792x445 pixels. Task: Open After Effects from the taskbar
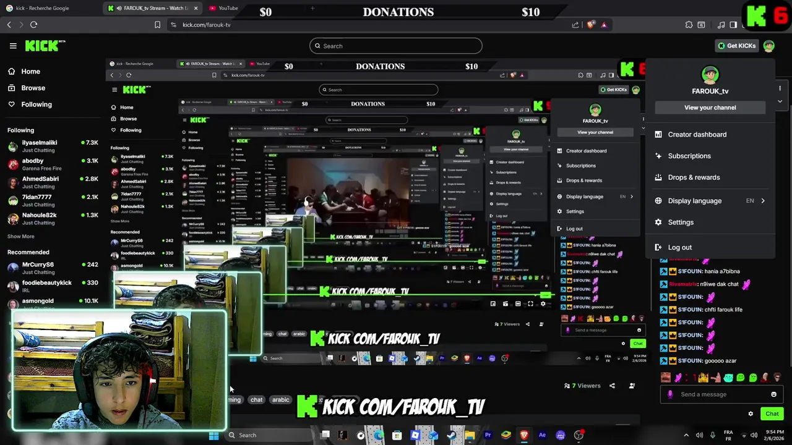pos(542,435)
